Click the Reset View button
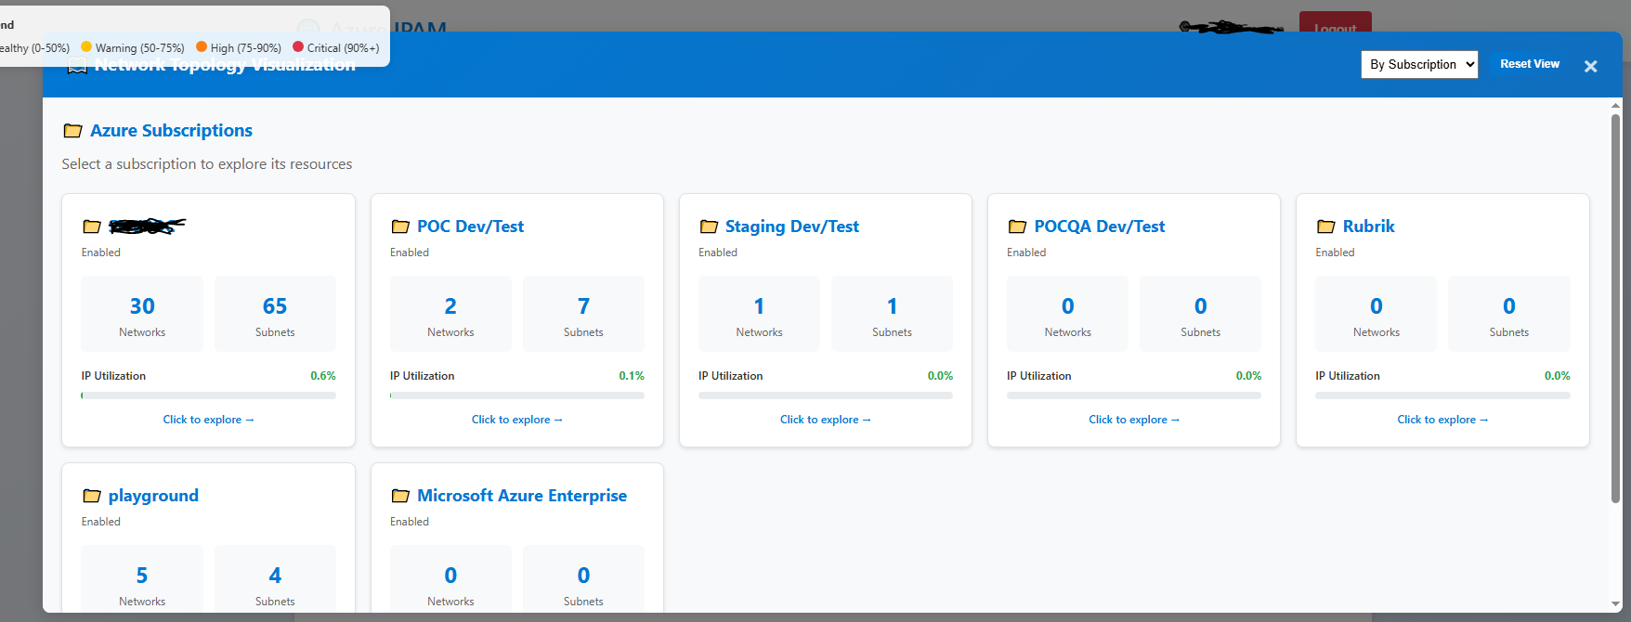This screenshot has height=622, width=1631. (x=1530, y=64)
